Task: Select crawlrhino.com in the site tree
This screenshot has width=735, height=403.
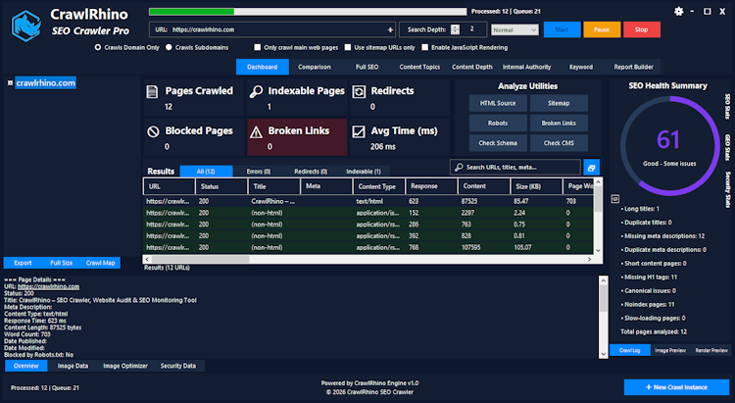Action: (45, 83)
